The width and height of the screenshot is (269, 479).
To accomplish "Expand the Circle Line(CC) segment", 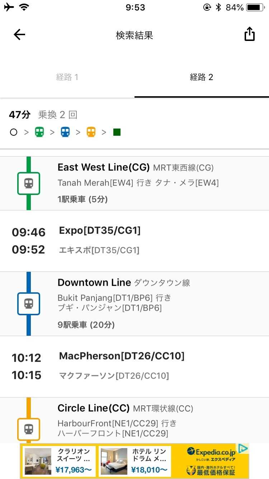I will tap(143, 420).
